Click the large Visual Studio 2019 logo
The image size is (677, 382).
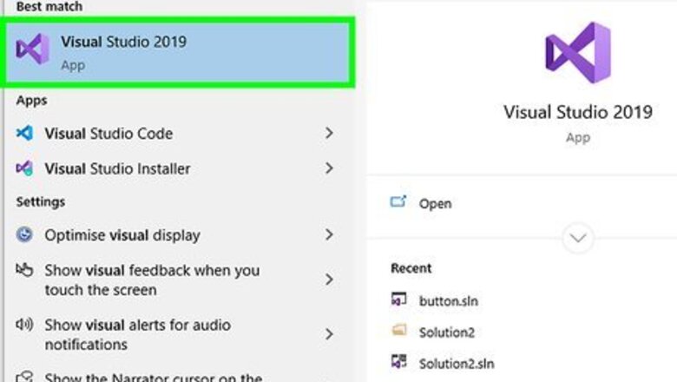(x=577, y=54)
